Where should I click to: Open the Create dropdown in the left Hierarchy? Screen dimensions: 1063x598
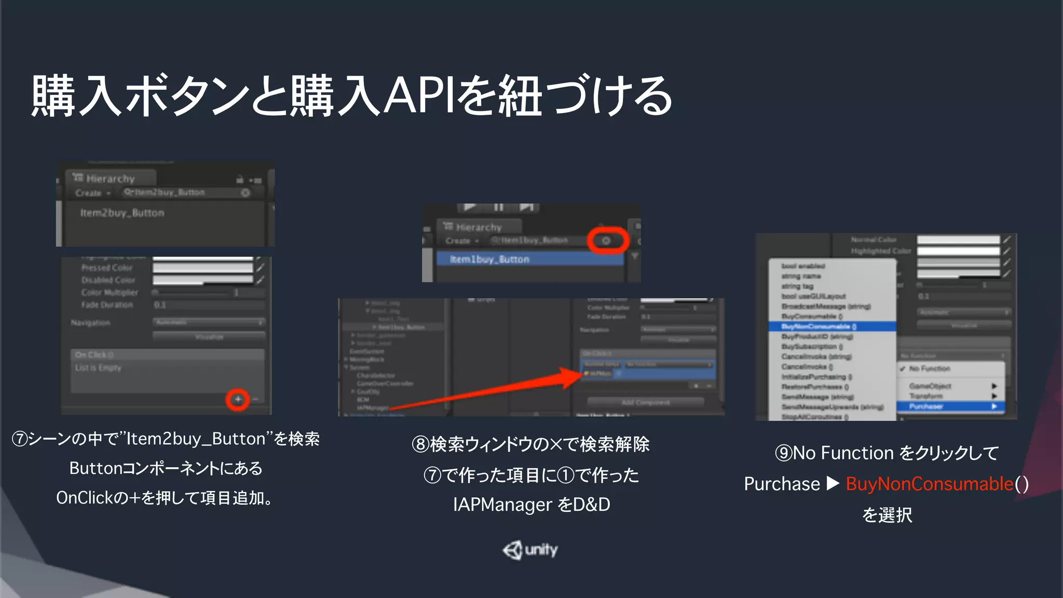point(93,193)
